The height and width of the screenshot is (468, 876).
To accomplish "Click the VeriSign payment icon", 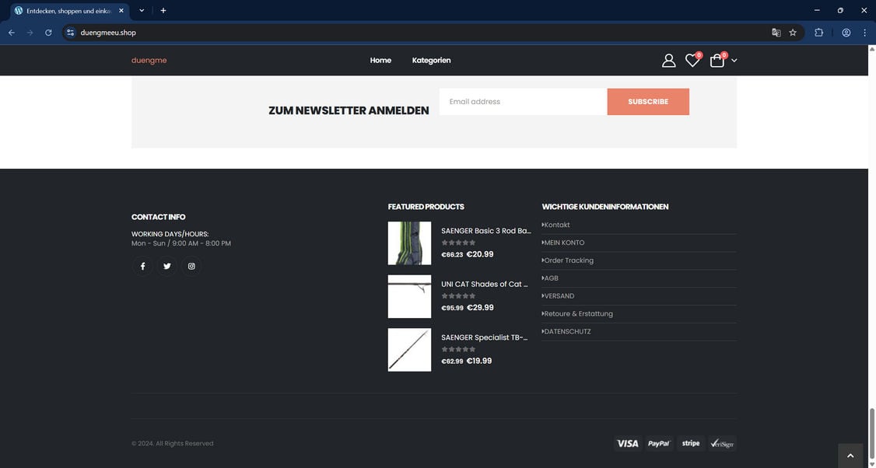I will [722, 443].
